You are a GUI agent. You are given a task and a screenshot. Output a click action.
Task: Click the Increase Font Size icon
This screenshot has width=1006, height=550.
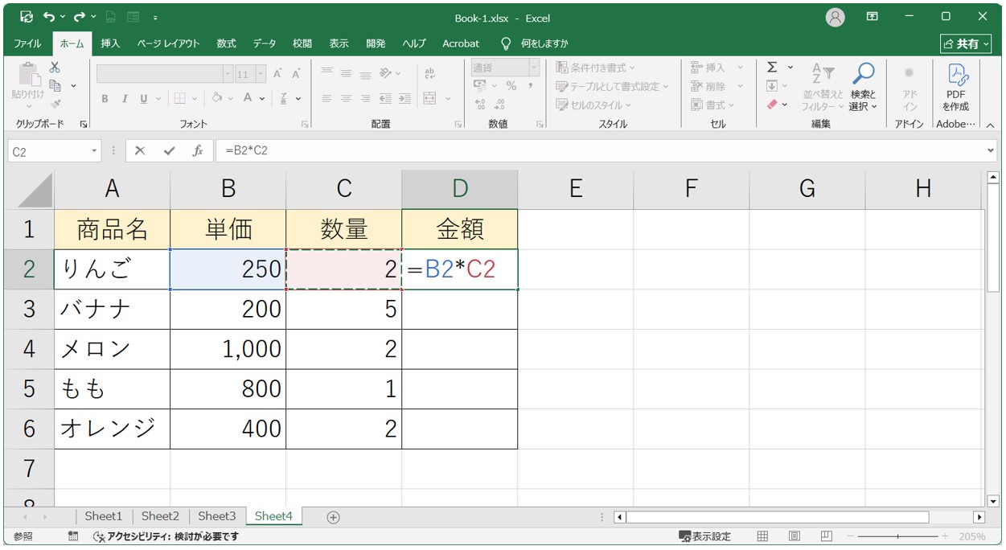coord(277,74)
